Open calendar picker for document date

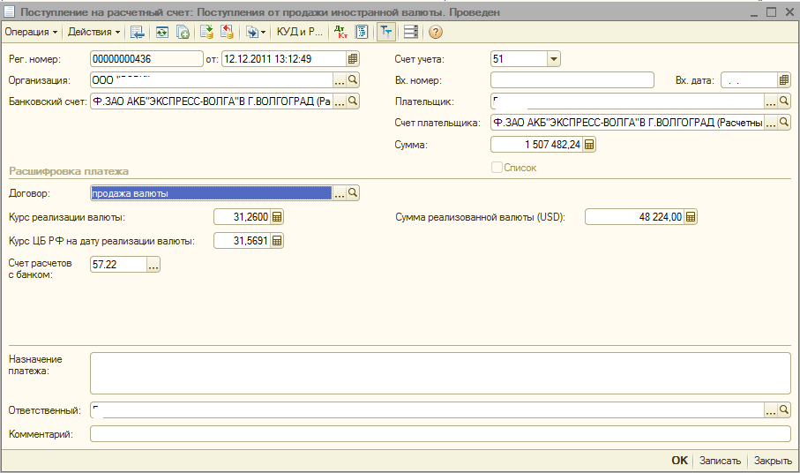(x=353, y=59)
